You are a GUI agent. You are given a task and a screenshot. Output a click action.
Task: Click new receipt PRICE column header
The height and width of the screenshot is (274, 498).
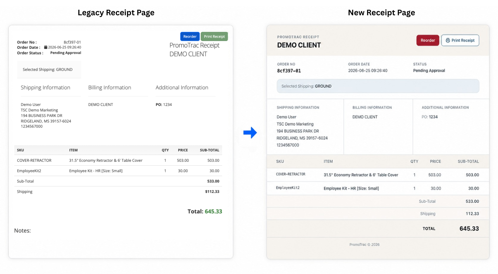(x=435, y=161)
